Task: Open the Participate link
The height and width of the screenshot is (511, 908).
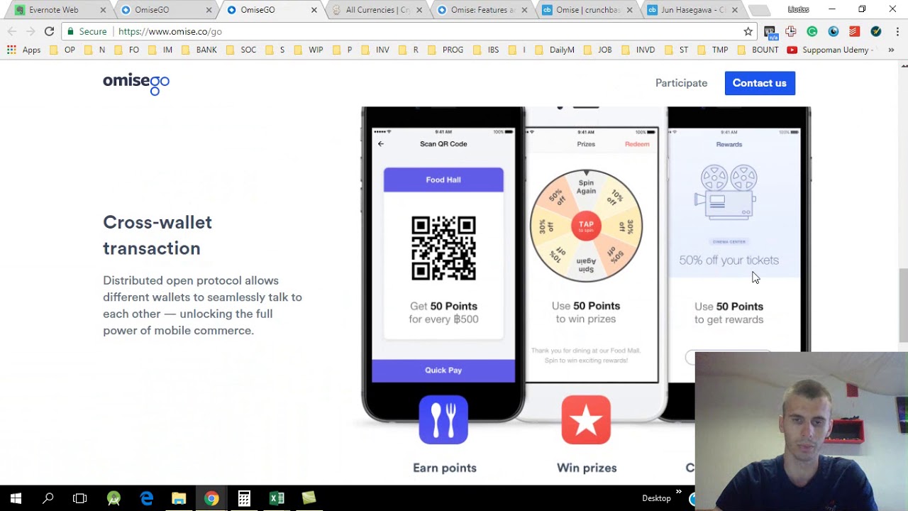Action: (681, 83)
